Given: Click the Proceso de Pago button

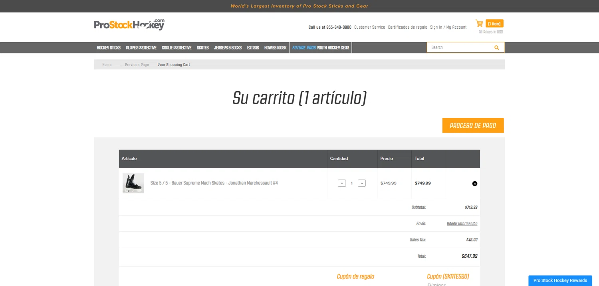Looking at the screenshot, I should pos(473,125).
